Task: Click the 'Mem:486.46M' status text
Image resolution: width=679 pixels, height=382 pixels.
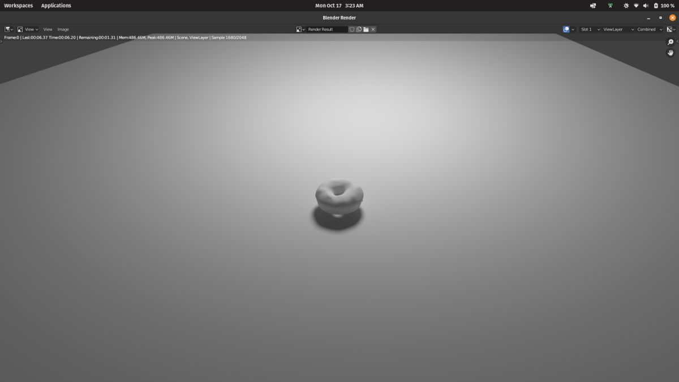Action: pos(131,37)
